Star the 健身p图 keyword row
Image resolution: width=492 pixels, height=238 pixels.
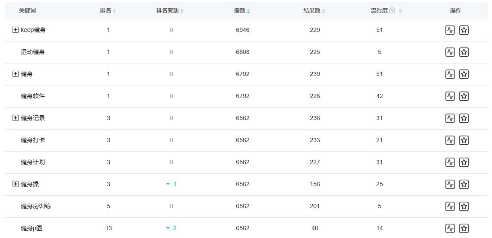pos(464,228)
